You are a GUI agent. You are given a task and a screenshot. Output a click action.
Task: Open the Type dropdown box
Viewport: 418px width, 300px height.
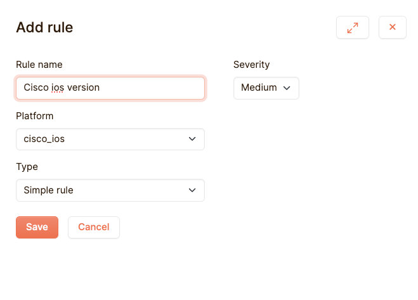tap(110, 190)
